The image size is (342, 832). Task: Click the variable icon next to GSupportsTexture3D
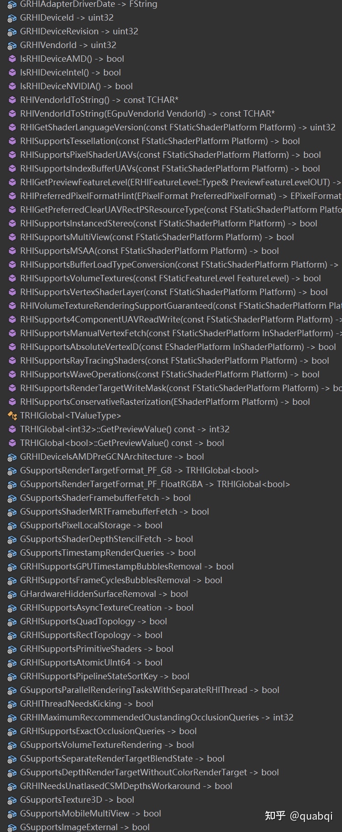tap(12, 800)
